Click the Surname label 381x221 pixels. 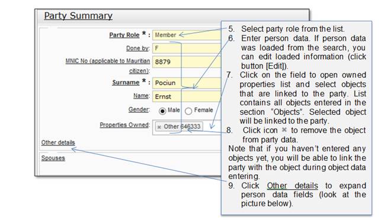click(126, 82)
